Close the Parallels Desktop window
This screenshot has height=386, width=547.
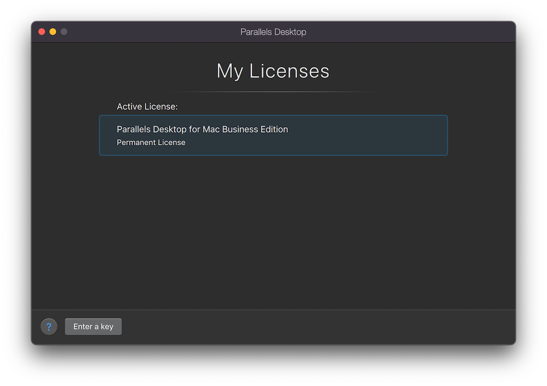42,32
